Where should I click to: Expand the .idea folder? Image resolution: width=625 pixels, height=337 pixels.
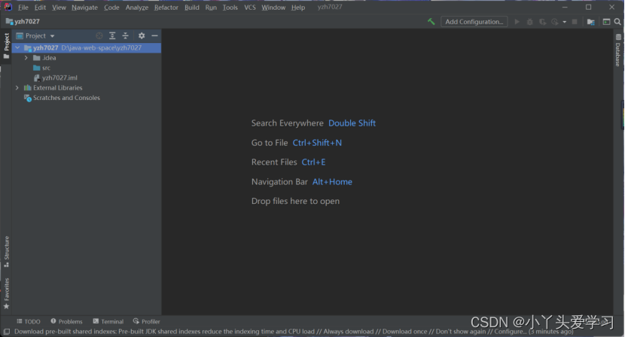click(x=26, y=58)
